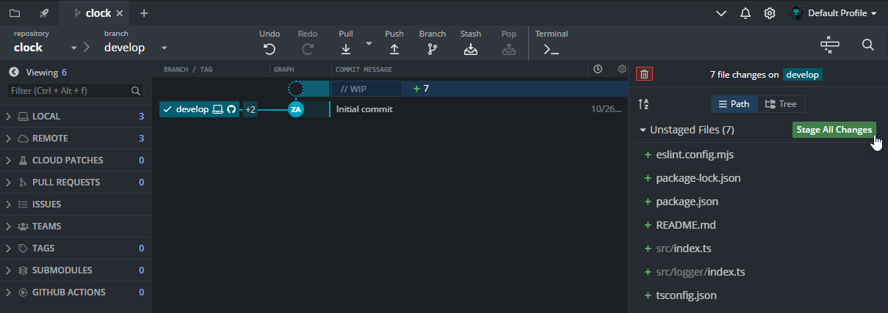This screenshot has height=313, width=888.
Task: Collapse the Unstaged Files section
Action: point(643,130)
